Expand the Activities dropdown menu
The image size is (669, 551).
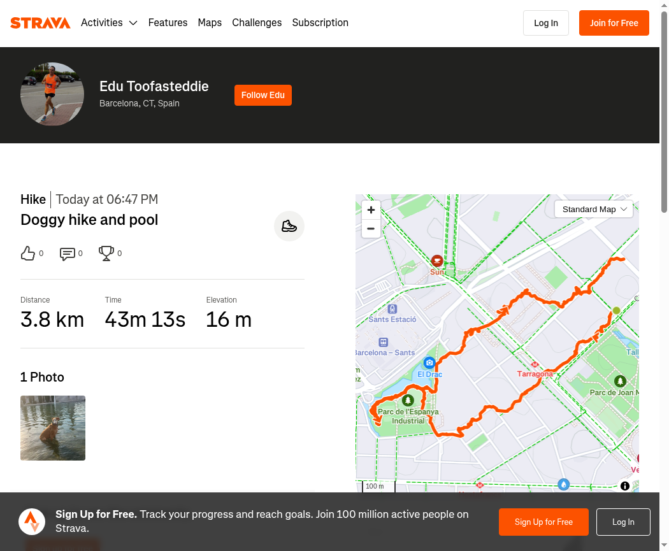tap(109, 22)
